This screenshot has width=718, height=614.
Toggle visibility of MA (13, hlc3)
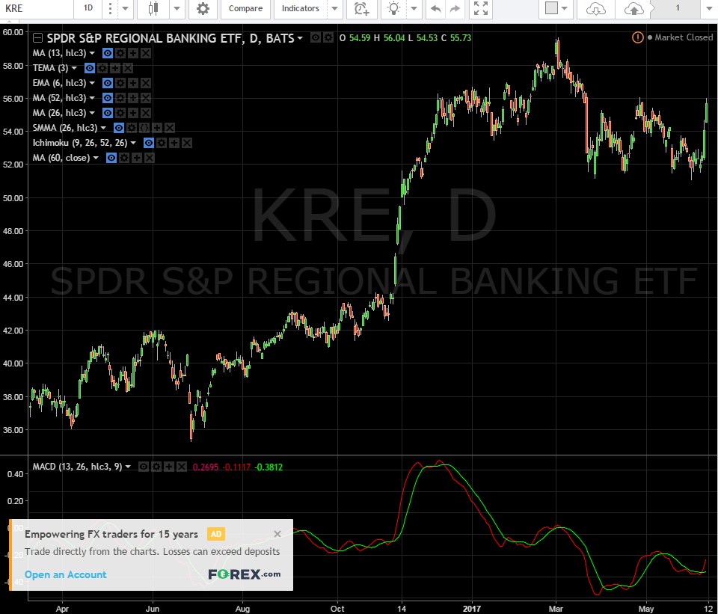pyautogui.click(x=108, y=53)
